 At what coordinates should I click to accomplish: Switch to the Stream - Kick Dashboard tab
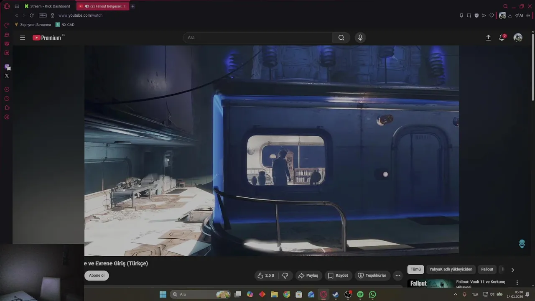(47, 6)
